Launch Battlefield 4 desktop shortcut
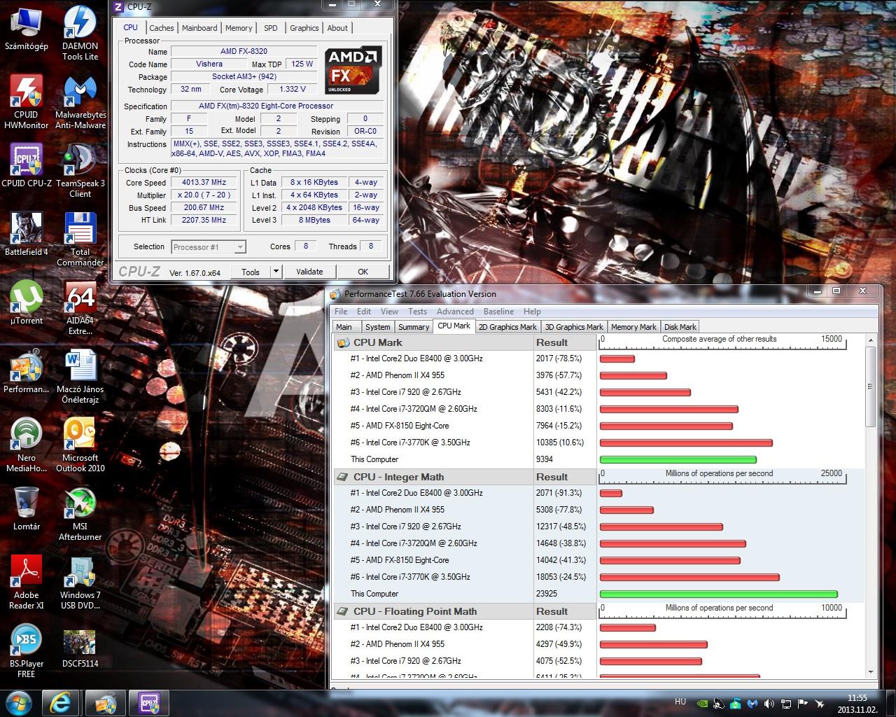The width and height of the screenshot is (896, 717). pos(27,235)
